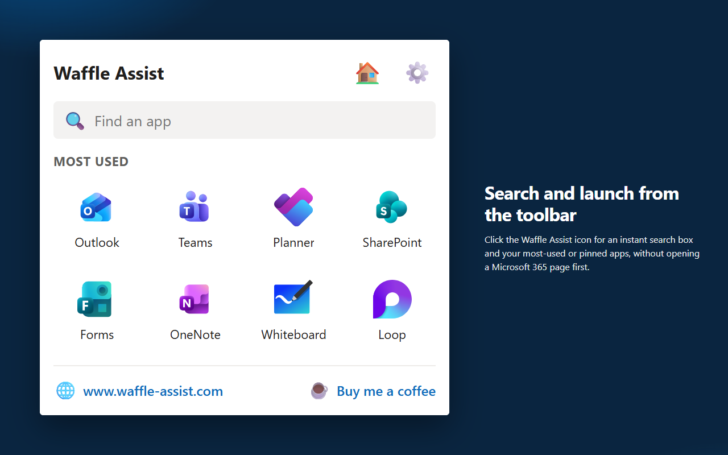
Task: Click the 'Search and launch from the toolbar' heading
Action: (x=582, y=204)
